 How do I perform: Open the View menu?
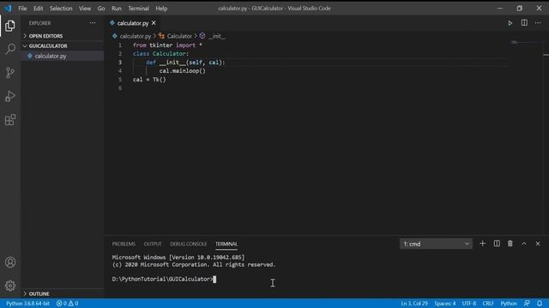pos(85,8)
